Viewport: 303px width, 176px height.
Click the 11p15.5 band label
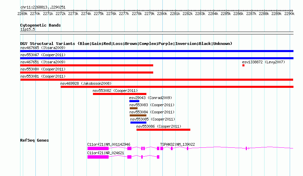click(x=28, y=29)
